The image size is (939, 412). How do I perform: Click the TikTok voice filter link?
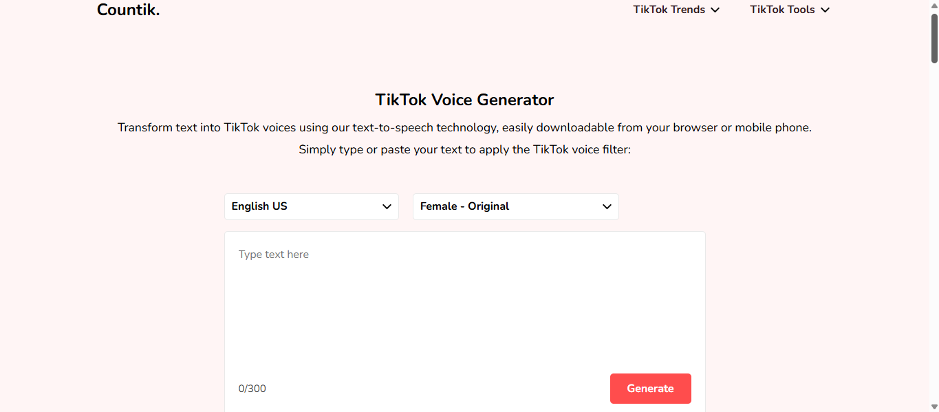pos(583,149)
